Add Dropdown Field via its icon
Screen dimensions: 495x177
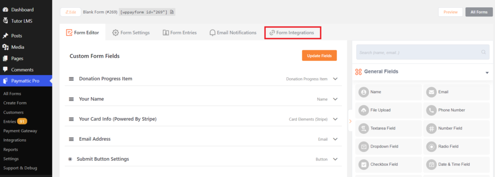pyautogui.click(x=364, y=147)
